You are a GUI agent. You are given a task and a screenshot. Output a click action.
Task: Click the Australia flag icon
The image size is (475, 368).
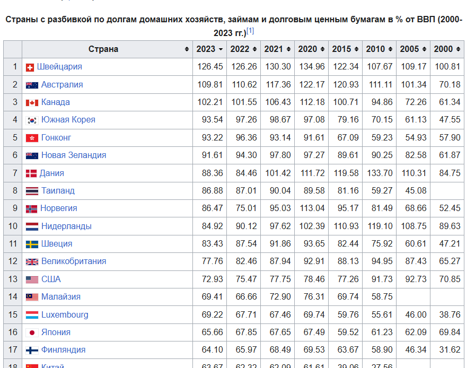coord(32,85)
